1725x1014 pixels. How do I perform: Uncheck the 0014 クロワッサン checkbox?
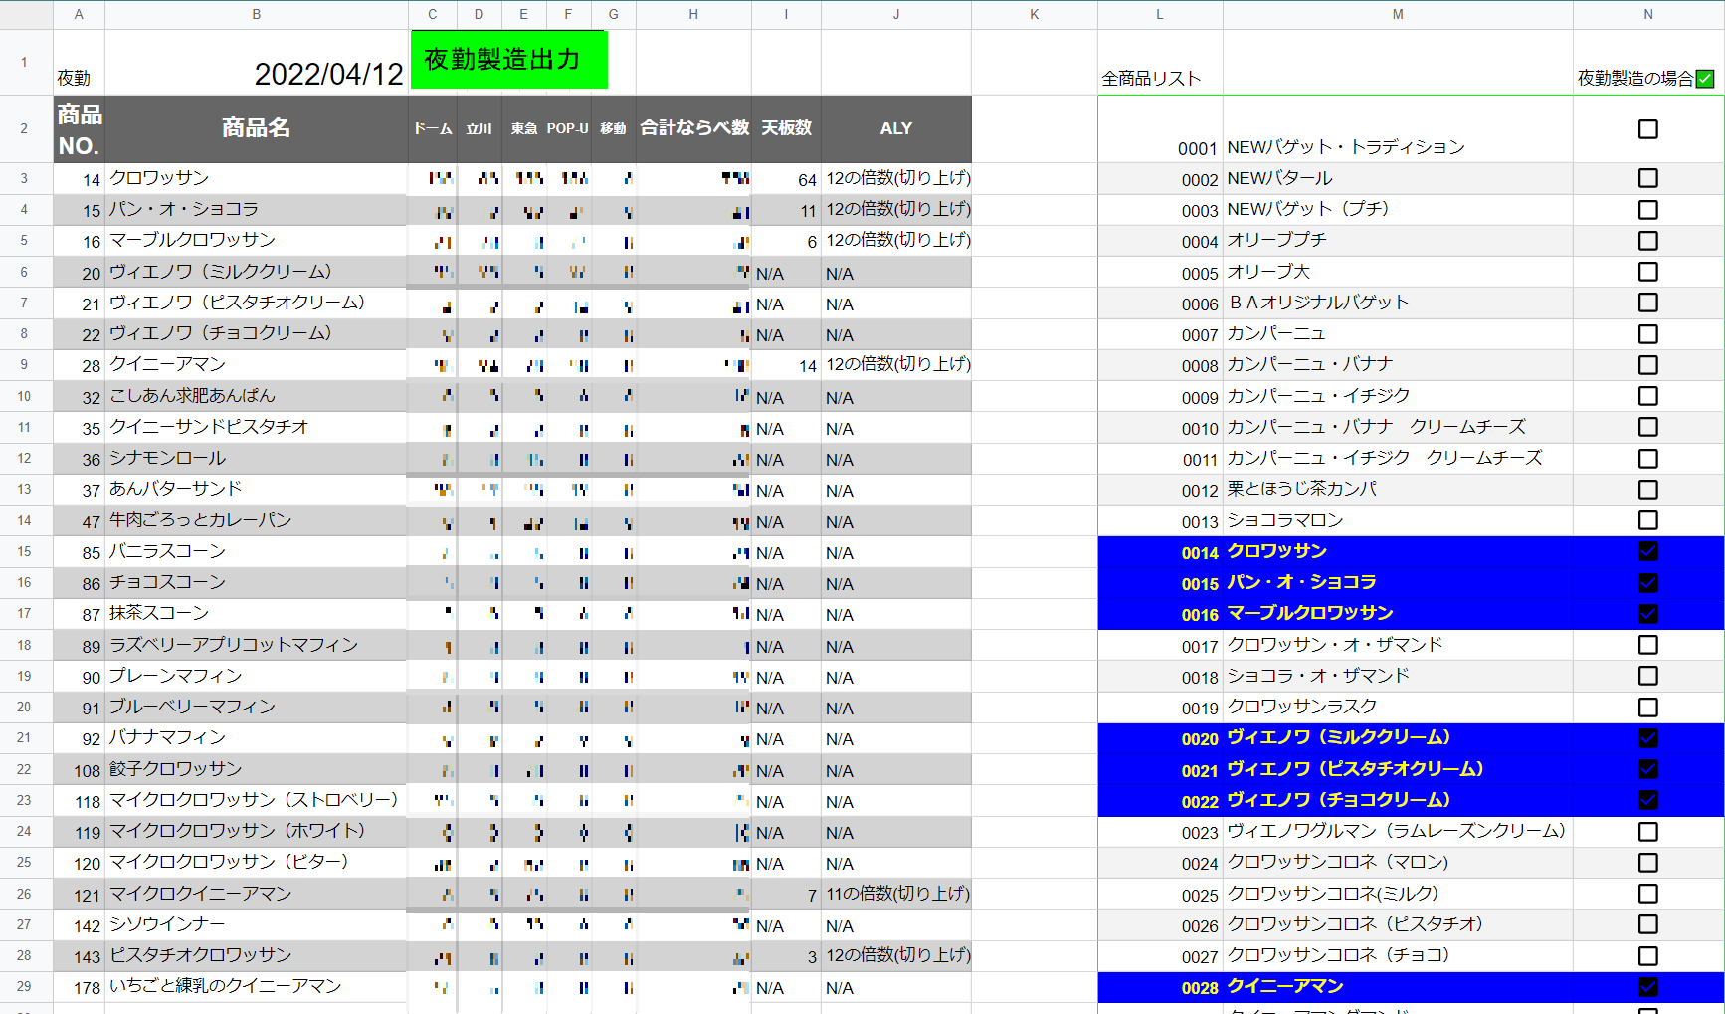(x=1647, y=551)
